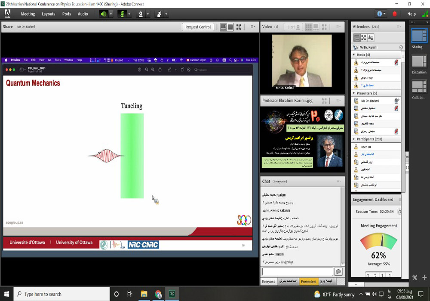Expand the raise-hand status dropdown arrow
Image resolution: width=430 pixels, height=301 pixels.
click(x=166, y=14)
